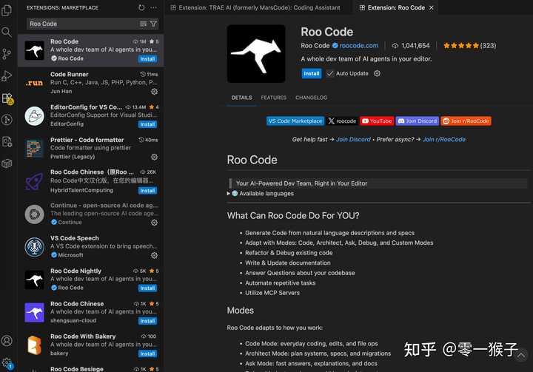Install Roo Code Chinese by shengsuan-cloud
This screenshot has width=533, height=372.
click(147, 321)
